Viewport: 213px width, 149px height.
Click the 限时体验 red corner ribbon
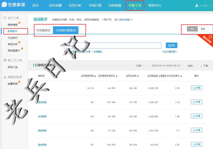click(x=207, y=40)
